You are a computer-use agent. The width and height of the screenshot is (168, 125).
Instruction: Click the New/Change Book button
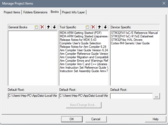[x=83, y=105]
